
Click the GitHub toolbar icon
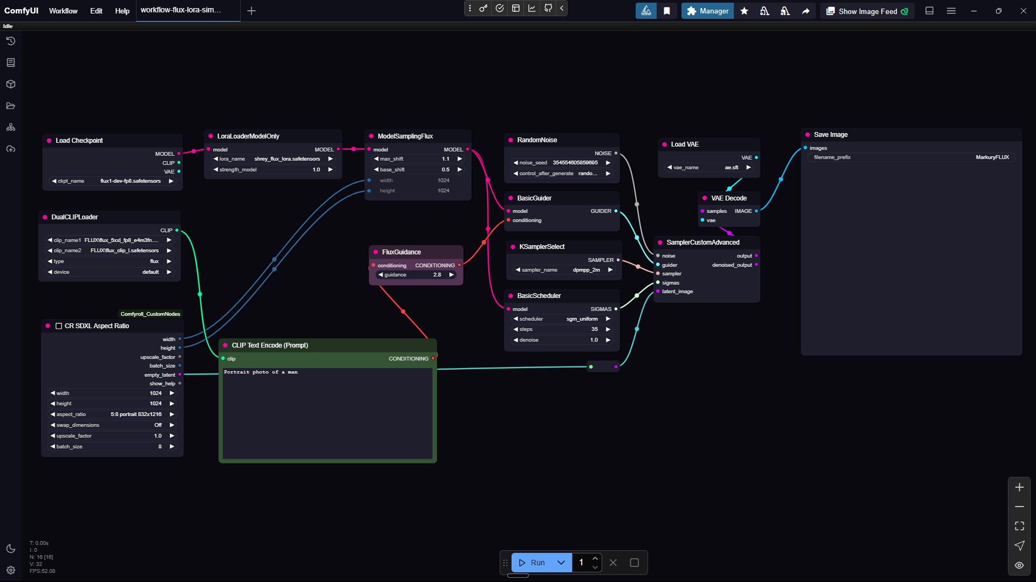tap(548, 8)
